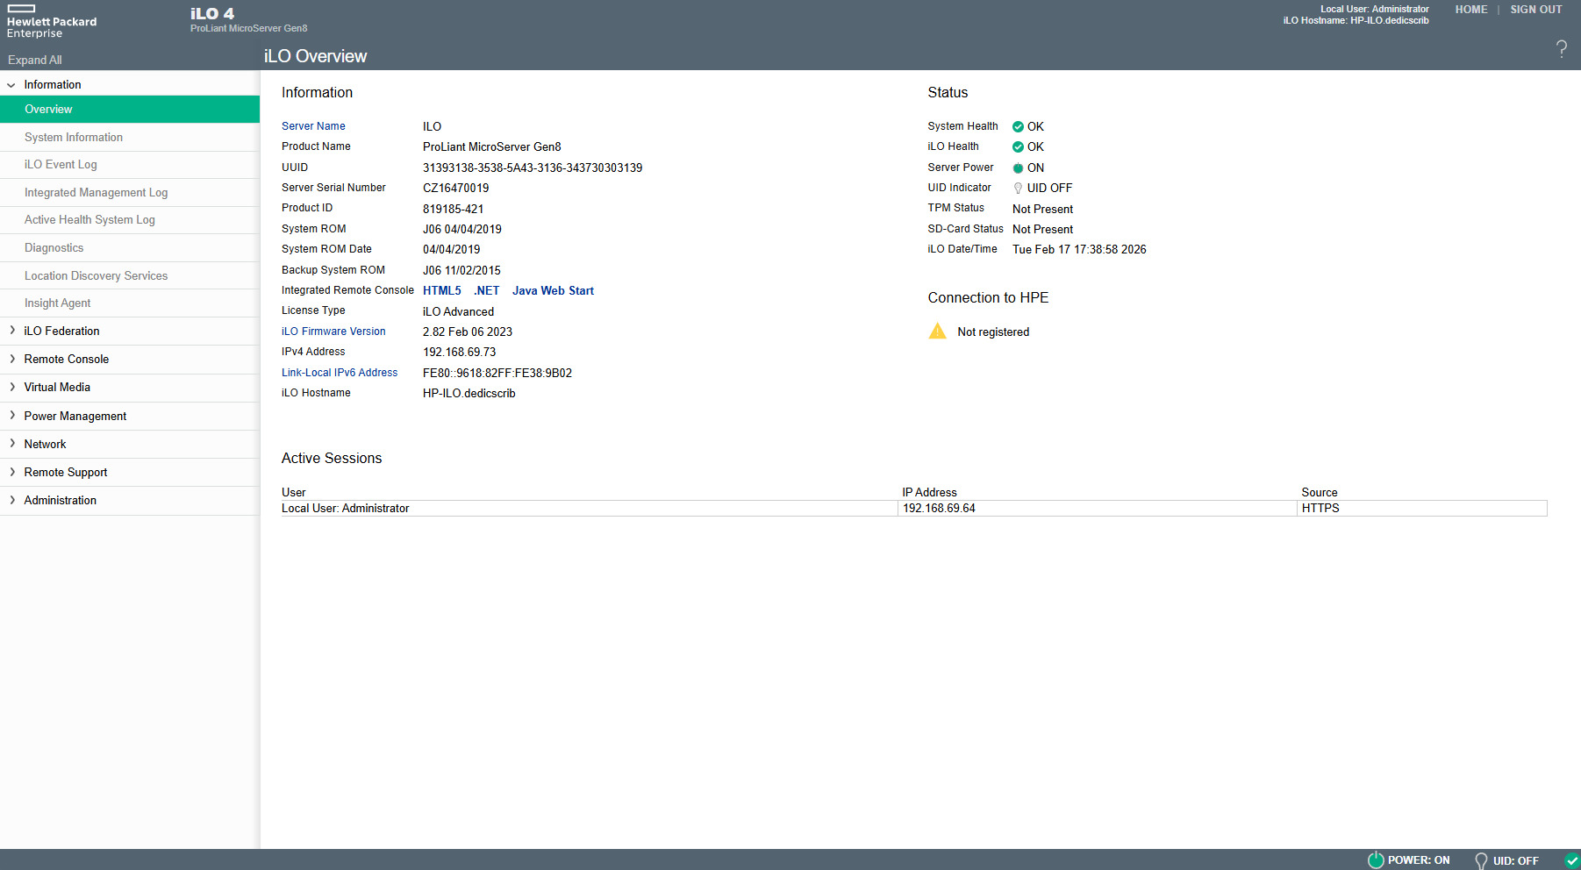The image size is (1581, 870).
Task: Click the footer power icon
Action: click(x=1376, y=859)
